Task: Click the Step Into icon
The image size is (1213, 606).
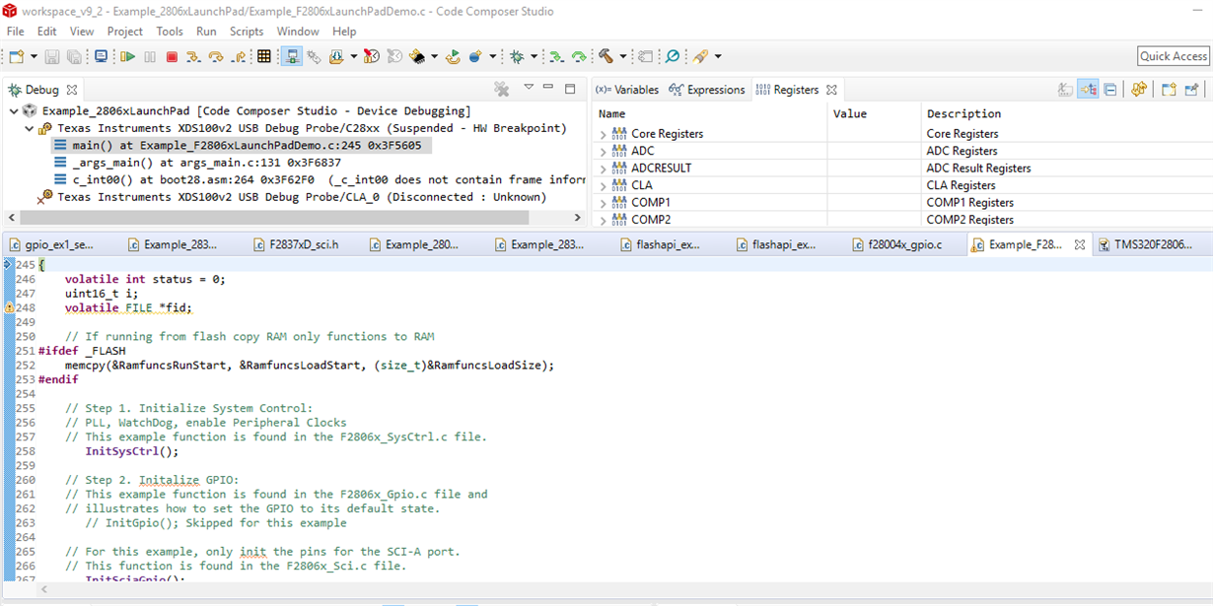Action: [193, 57]
